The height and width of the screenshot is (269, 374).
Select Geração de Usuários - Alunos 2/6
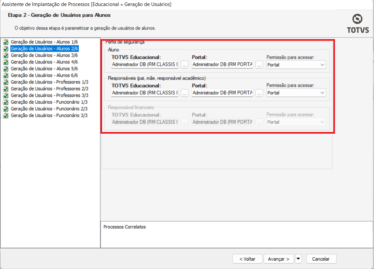(x=44, y=48)
